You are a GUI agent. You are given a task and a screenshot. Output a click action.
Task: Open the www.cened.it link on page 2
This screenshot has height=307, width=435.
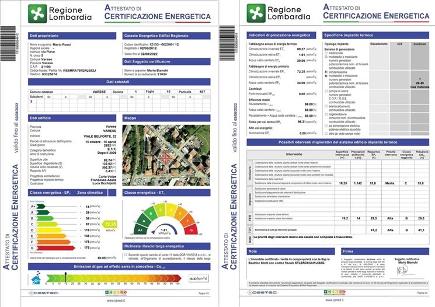[x=335, y=300]
